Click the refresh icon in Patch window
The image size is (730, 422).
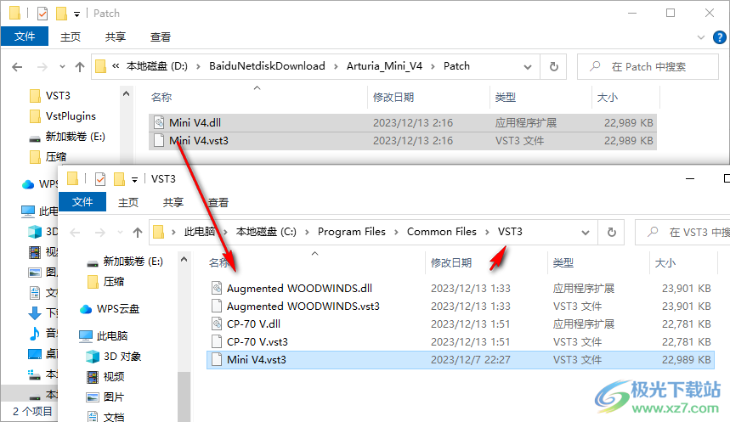click(x=554, y=66)
